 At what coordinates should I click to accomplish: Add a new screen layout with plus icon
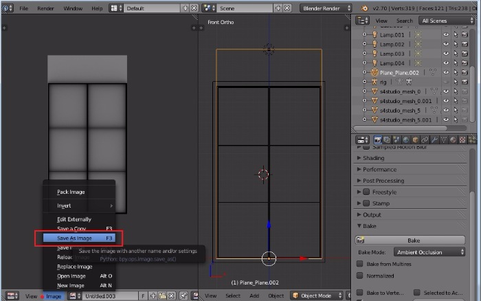(x=186, y=8)
